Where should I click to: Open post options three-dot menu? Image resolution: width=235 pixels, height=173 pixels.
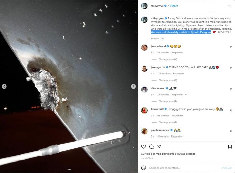[230, 6]
